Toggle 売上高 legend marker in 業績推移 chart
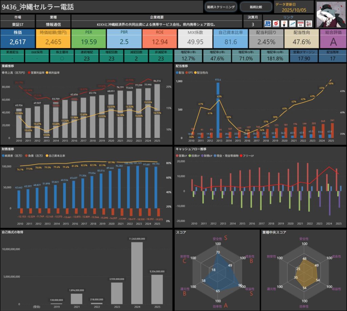 (3, 73)
